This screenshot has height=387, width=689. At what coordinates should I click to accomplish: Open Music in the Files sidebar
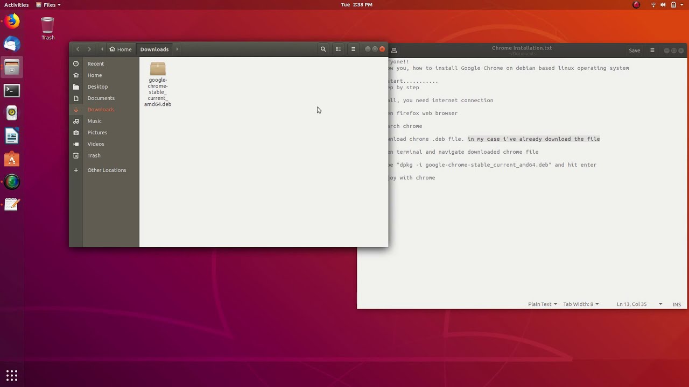pyautogui.click(x=104, y=121)
